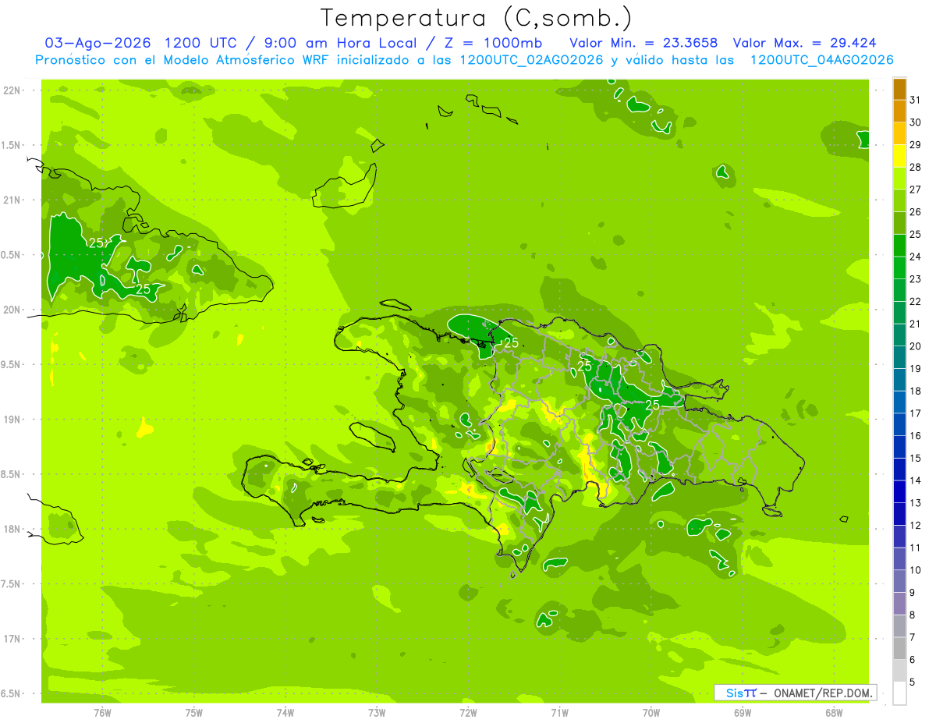Screen dimensions: 936x723
Task: Click the colorbar label 23
Action: click(x=915, y=279)
